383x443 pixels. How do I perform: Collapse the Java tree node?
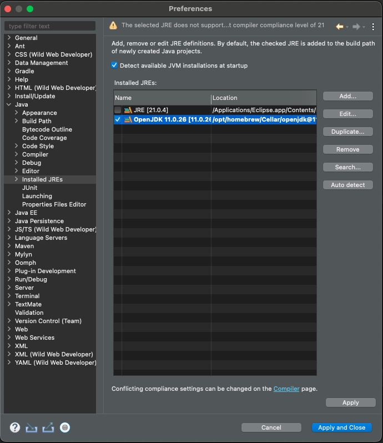tap(9, 104)
